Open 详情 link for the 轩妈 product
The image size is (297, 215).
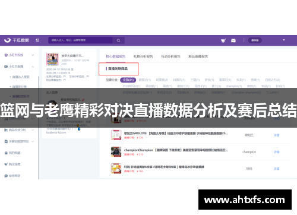(276, 169)
